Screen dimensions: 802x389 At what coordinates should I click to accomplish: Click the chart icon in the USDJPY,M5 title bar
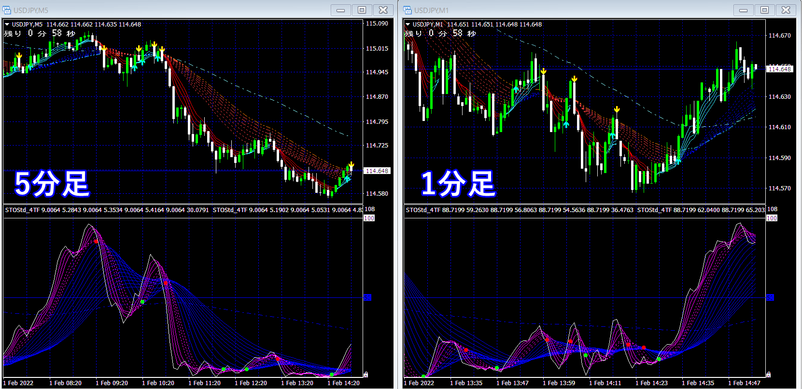pyautogui.click(x=7, y=10)
